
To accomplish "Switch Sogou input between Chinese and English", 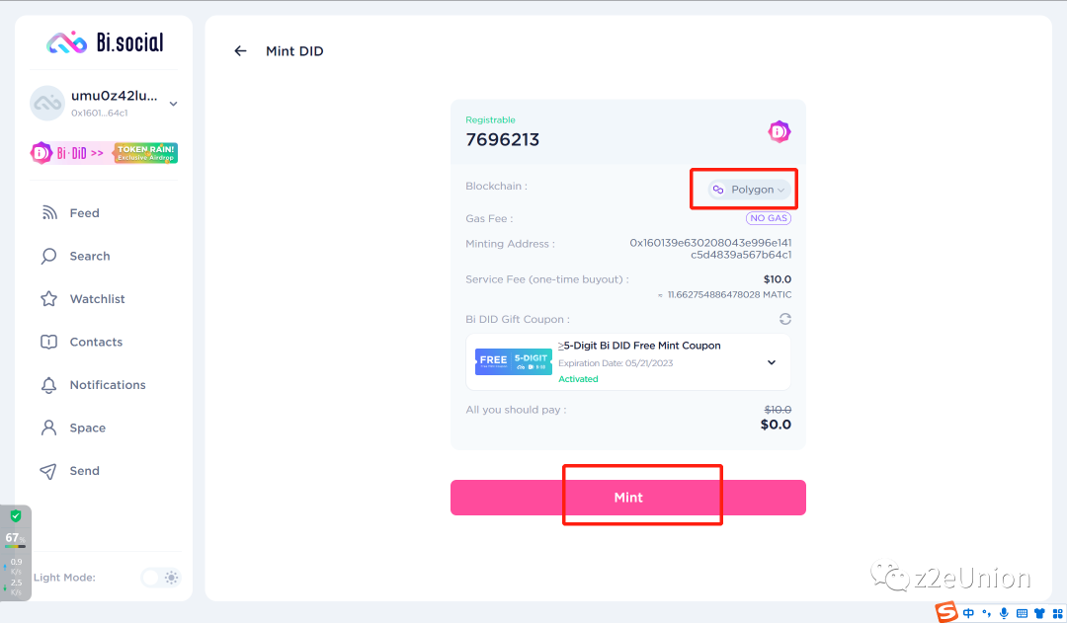I will 968,613.
